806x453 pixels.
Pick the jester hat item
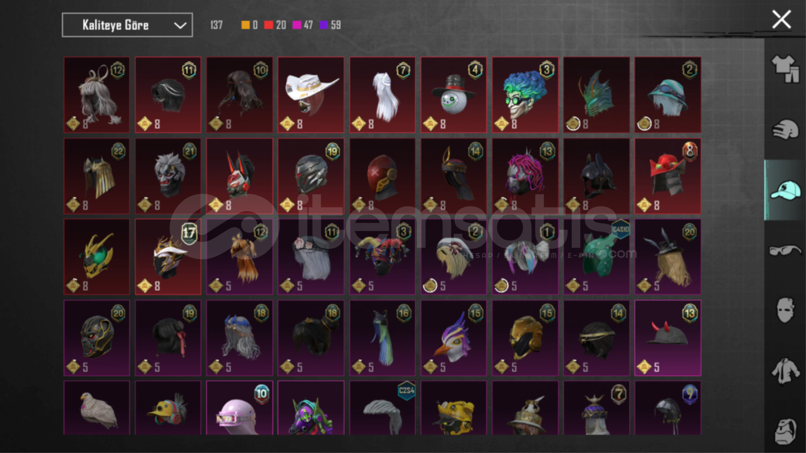click(x=382, y=257)
